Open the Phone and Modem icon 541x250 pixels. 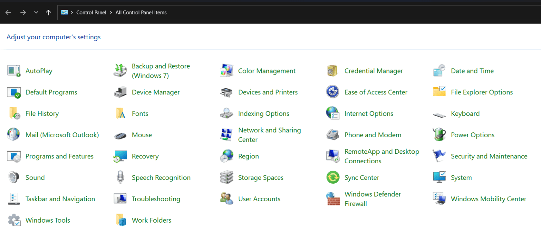332,135
